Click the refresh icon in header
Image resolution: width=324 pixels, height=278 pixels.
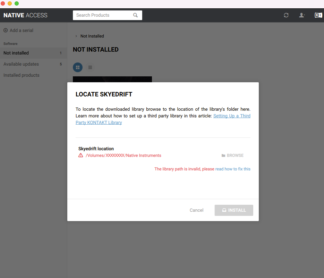tap(286, 15)
